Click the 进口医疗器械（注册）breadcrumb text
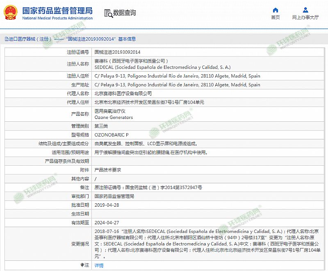 click(x=29, y=39)
